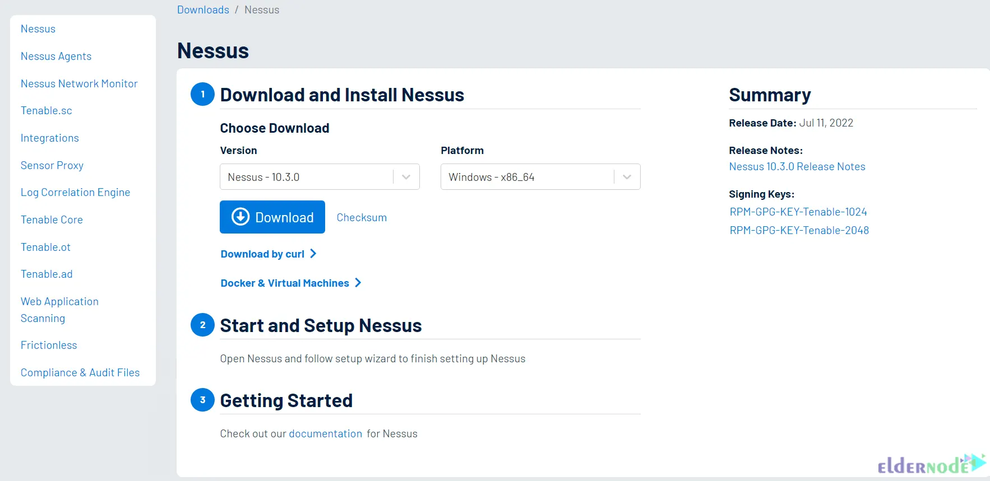
Task: Click the blue Download button
Action: tap(272, 217)
